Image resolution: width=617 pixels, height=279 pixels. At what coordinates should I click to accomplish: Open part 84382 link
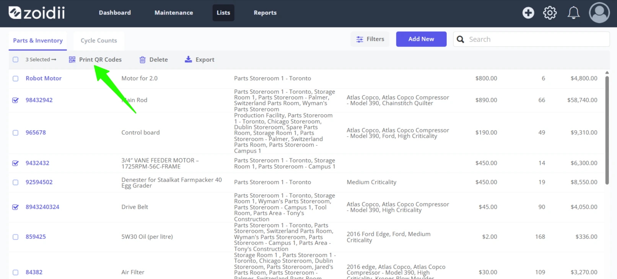point(34,272)
